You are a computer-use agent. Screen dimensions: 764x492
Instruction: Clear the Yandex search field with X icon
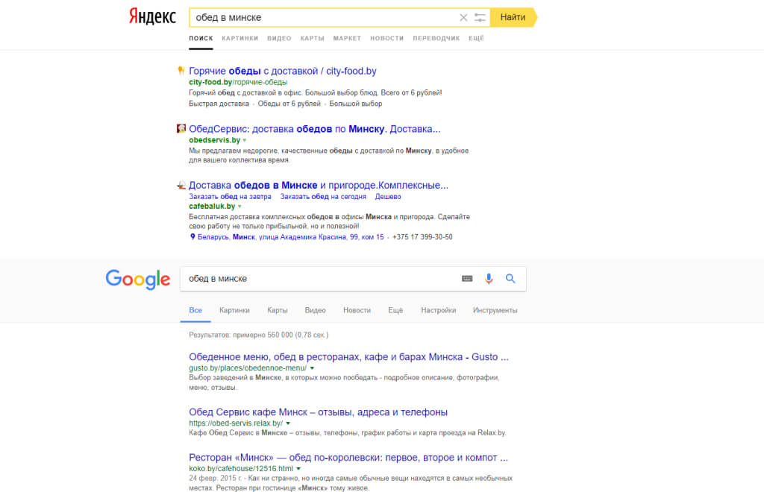click(463, 17)
